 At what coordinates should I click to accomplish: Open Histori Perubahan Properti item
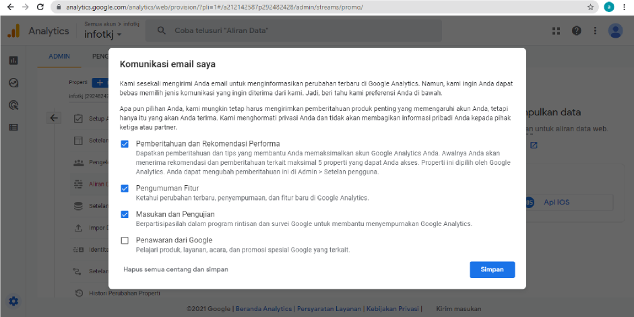click(x=125, y=293)
